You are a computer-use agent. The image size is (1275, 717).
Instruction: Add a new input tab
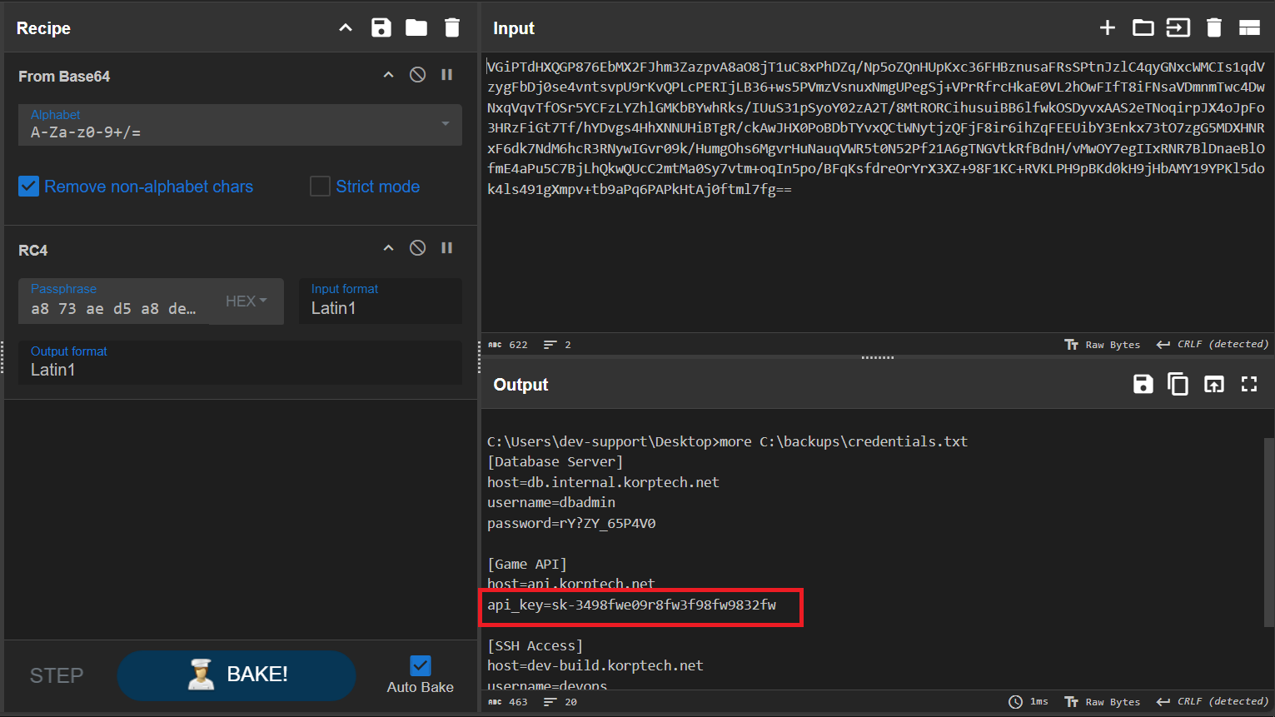click(1107, 27)
